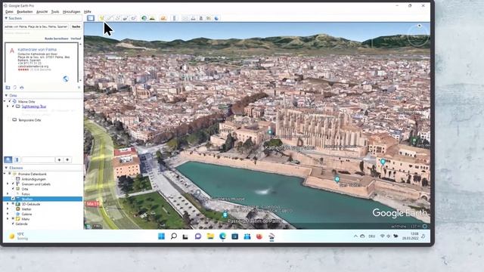
Task: Toggle the Primäre Datenbank checkbox
Action: (10, 174)
